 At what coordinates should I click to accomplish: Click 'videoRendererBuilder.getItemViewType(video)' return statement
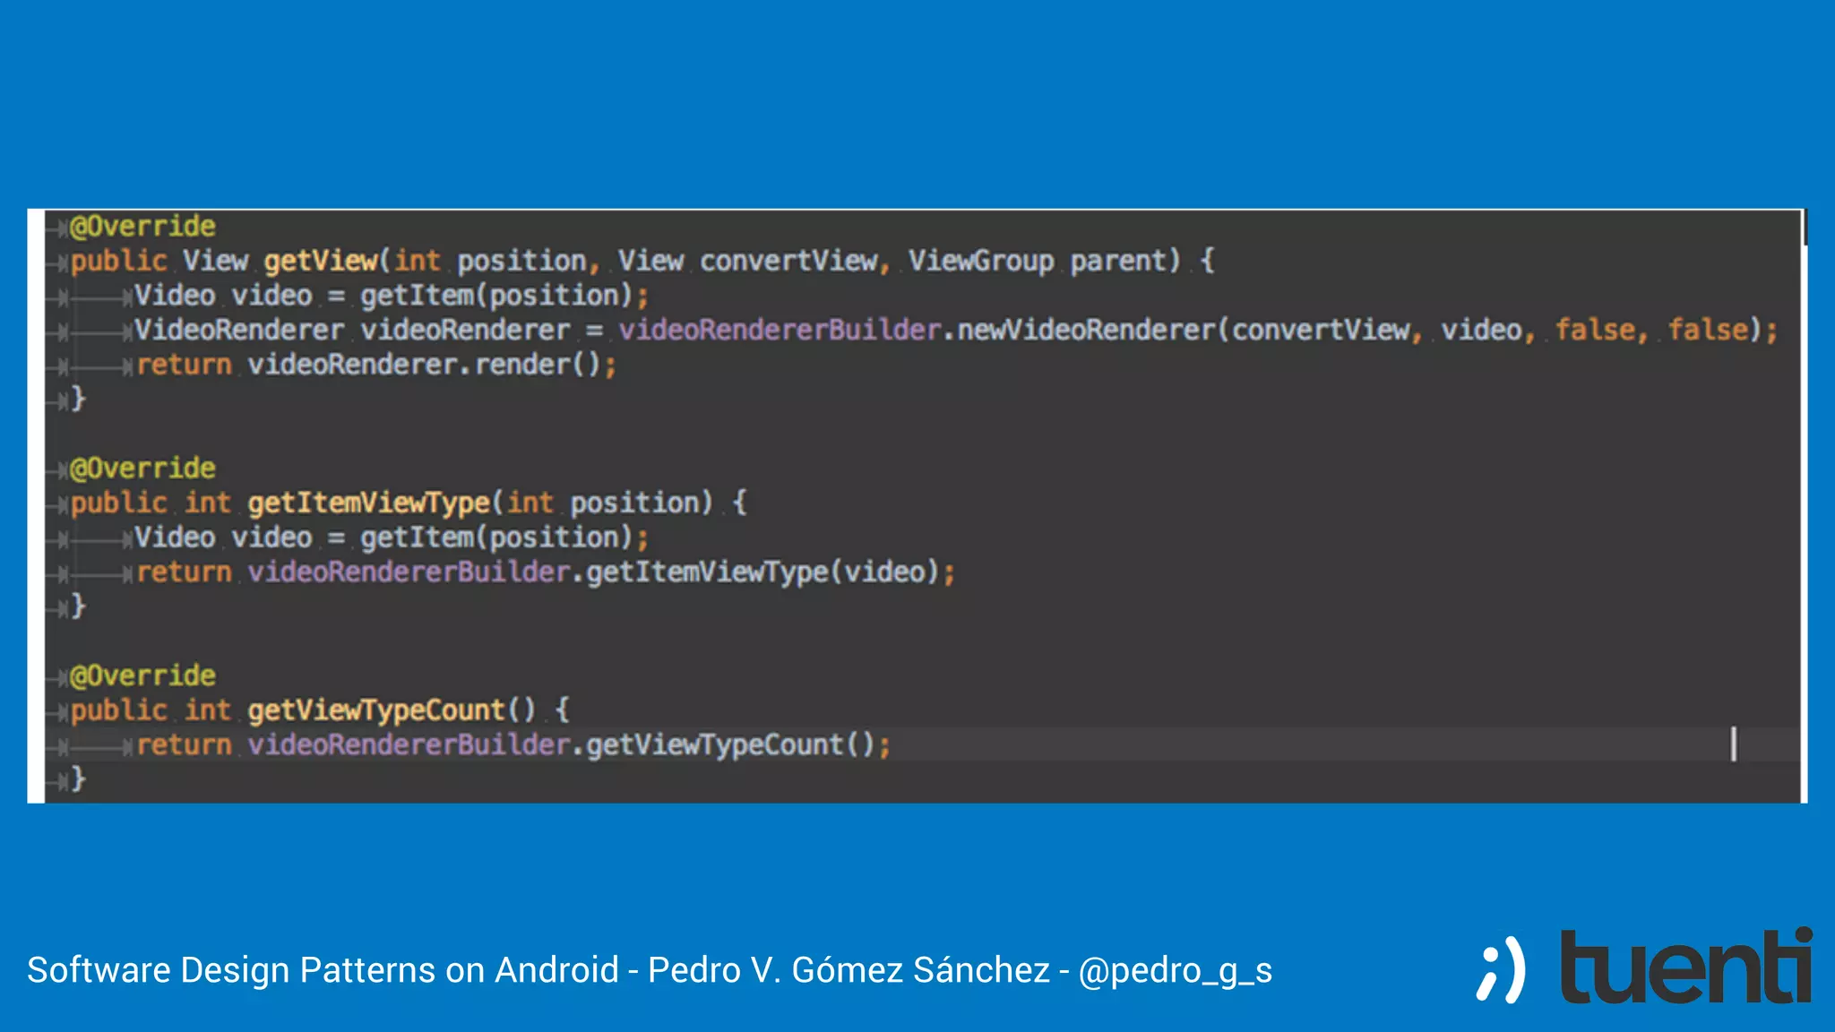(546, 572)
